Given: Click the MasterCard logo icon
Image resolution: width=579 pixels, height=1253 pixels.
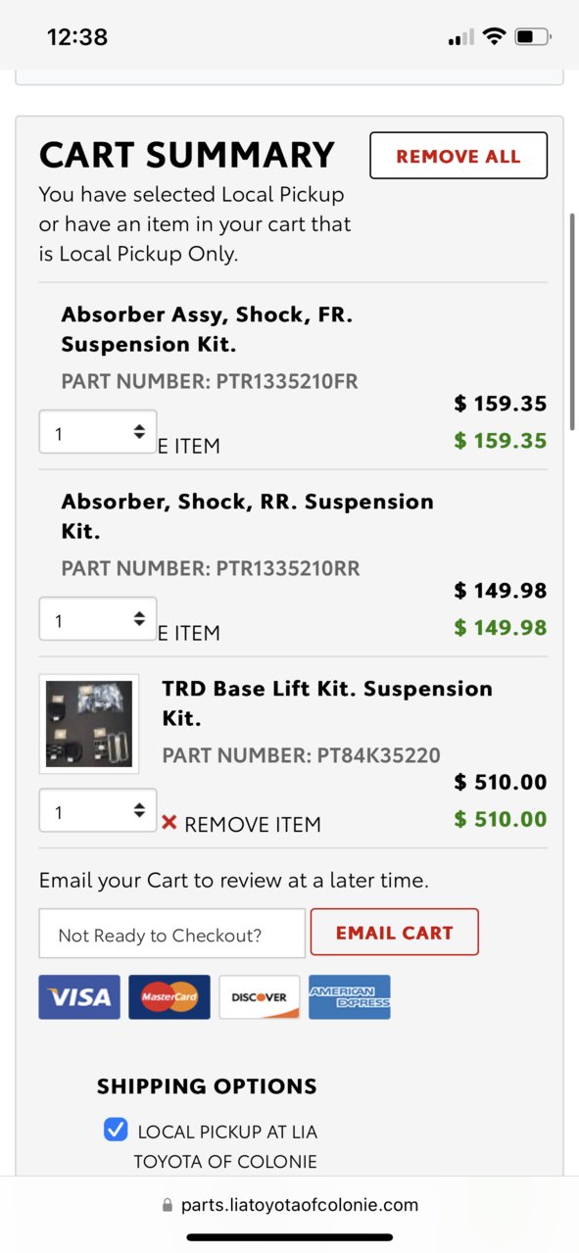Looking at the screenshot, I should [169, 996].
